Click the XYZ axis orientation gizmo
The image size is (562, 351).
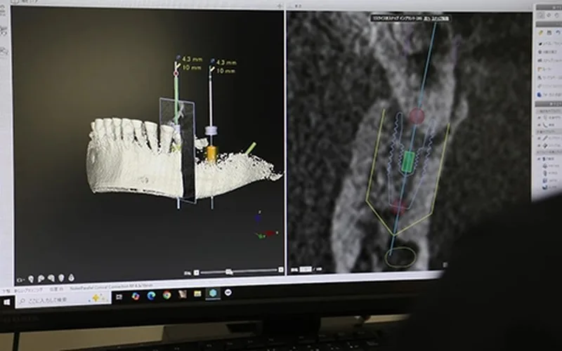click(x=266, y=226)
